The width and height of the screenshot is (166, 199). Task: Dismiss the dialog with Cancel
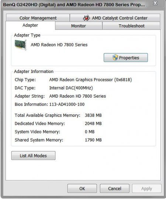click(x=115, y=188)
